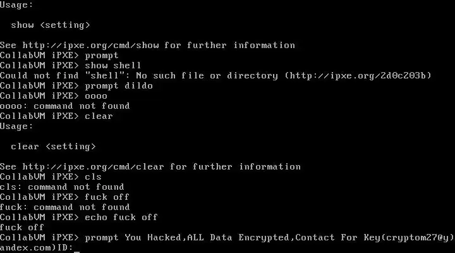Click the first "Usage:" line at top
The width and height of the screenshot is (455, 253).
click(16, 5)
